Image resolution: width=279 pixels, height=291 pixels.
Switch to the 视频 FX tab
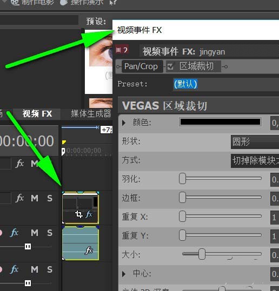(37, 113)
